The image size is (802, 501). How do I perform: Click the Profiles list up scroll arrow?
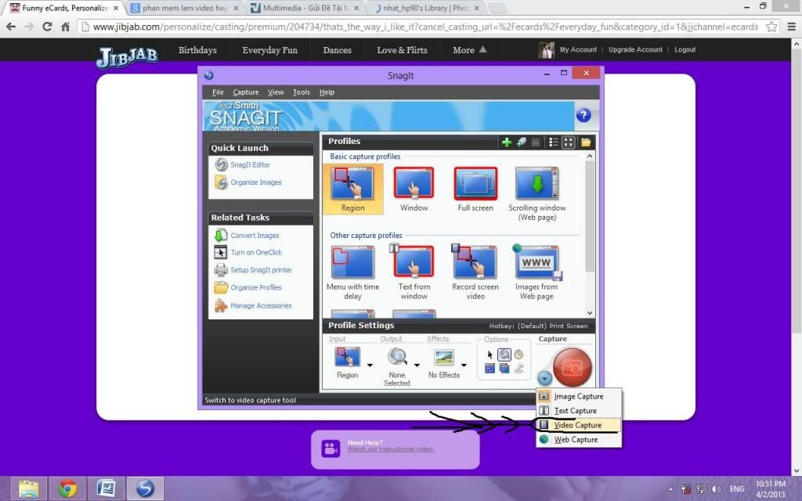pos(590,156)
